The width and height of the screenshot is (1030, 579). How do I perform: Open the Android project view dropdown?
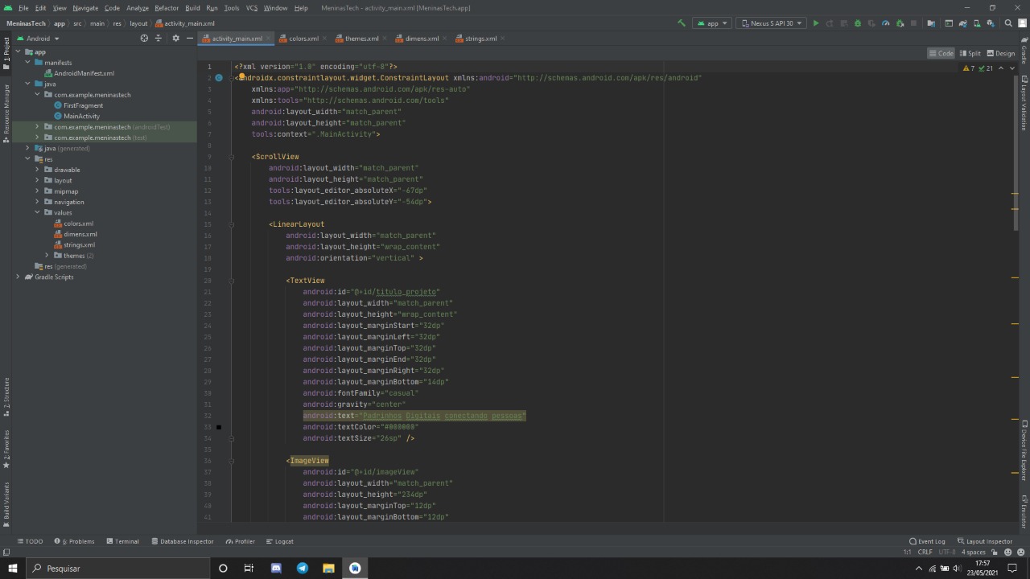[39, 39]
